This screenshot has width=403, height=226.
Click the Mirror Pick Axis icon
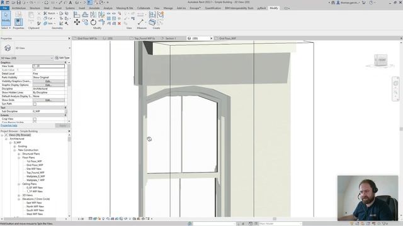(x=93, y=14)
